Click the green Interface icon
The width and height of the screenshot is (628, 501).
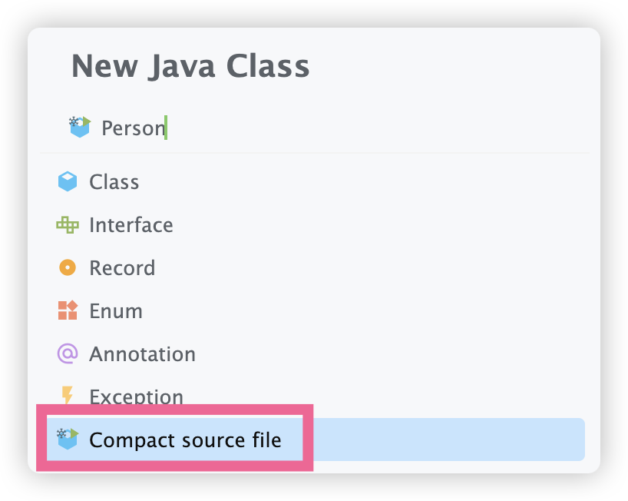(x=68, y=225)
